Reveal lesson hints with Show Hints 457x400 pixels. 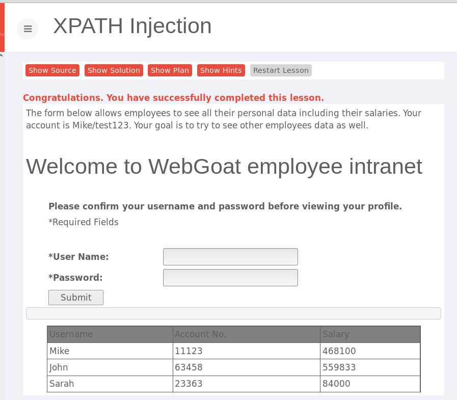pyautogui.click(x=221, y=70)
